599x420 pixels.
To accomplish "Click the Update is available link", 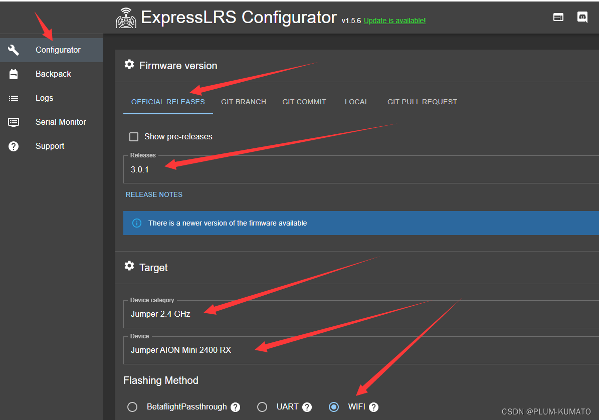I will pyautogui.click(x=394, y=21).
